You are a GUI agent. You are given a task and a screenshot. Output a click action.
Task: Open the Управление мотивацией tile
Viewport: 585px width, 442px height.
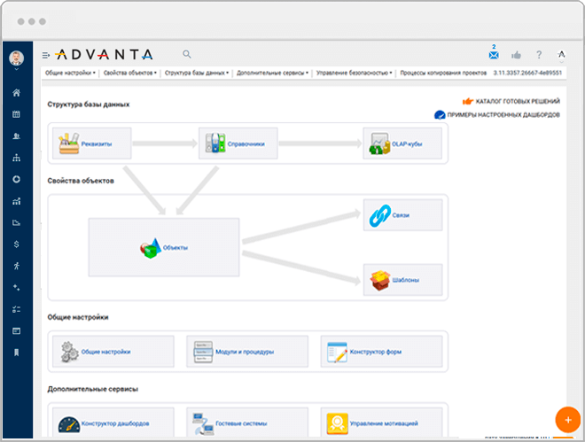click(382, 423)
